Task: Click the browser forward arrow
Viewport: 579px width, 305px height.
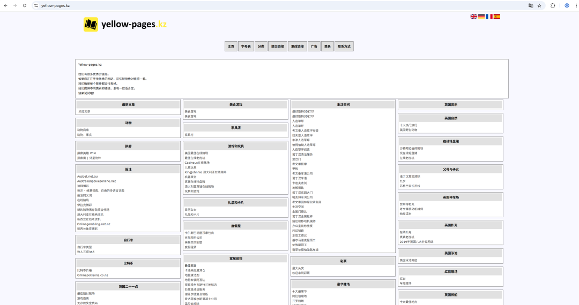Action: 15,5
